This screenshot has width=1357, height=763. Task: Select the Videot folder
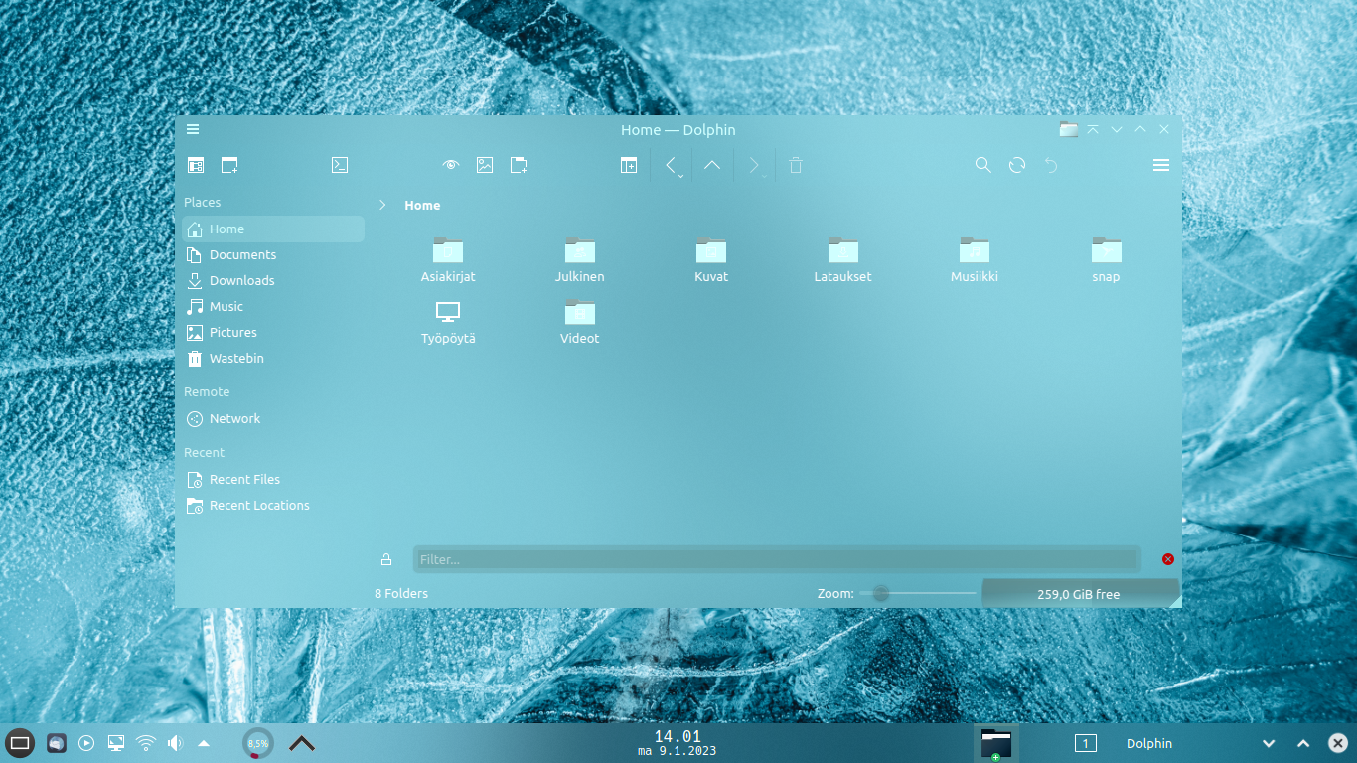click(580, 322)
